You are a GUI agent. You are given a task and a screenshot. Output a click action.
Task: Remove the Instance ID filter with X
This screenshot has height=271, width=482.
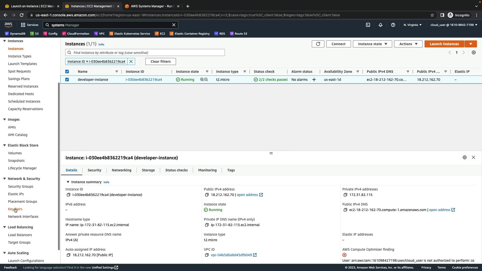click(x=131, y=61)
